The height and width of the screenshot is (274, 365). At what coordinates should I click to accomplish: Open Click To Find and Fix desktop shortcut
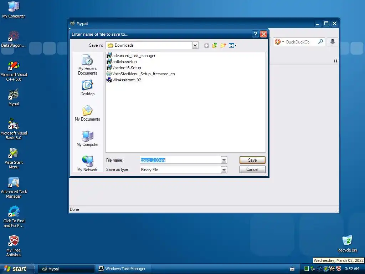[14, 217]
